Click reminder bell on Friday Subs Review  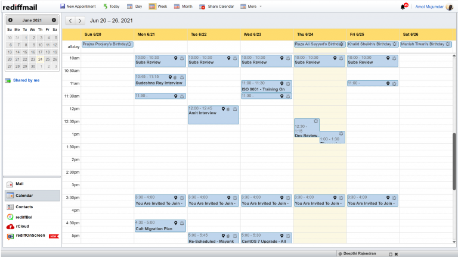pos(394,58)
